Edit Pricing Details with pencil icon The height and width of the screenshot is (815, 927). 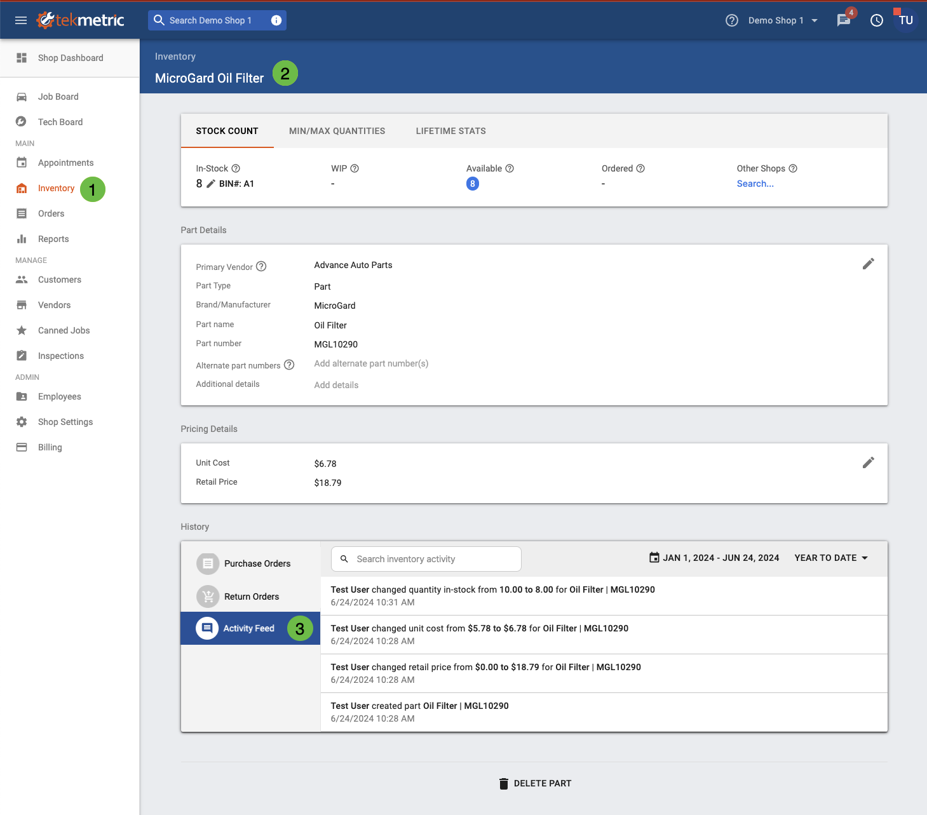coord(869,462)
